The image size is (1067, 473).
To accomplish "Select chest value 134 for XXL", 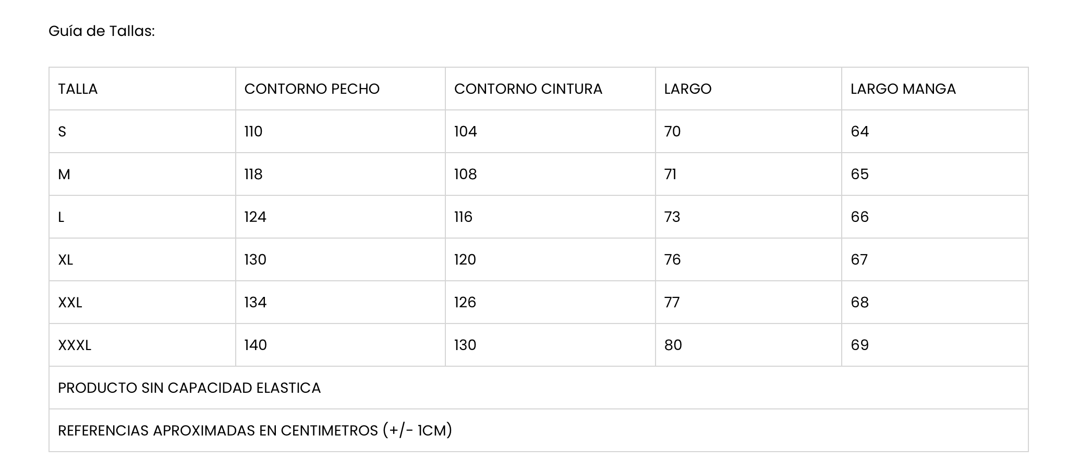I will click(256, 303).
